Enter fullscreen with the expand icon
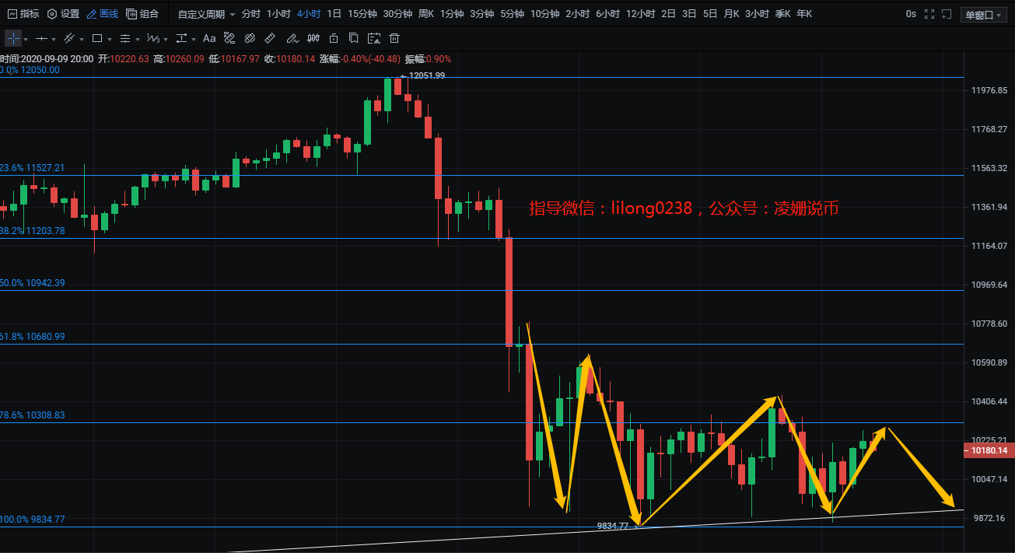The width and height of the screenshot is (1015, 553). tap(929, 14)
